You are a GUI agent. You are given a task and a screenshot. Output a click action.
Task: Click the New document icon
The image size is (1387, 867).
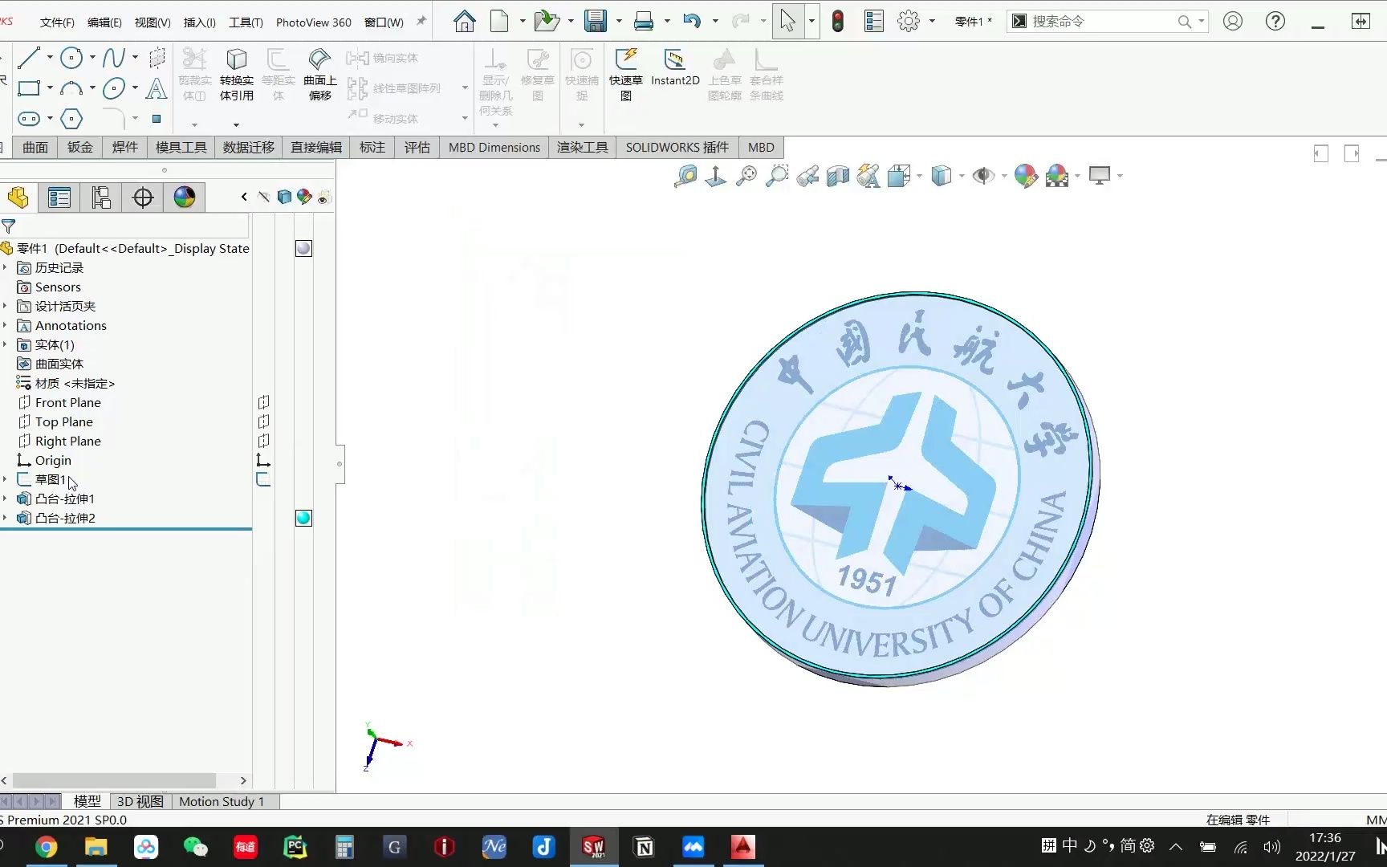click(499, 22)
